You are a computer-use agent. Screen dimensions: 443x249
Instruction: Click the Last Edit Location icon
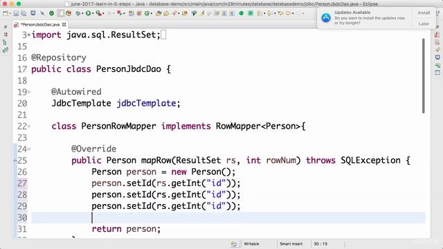280,13
